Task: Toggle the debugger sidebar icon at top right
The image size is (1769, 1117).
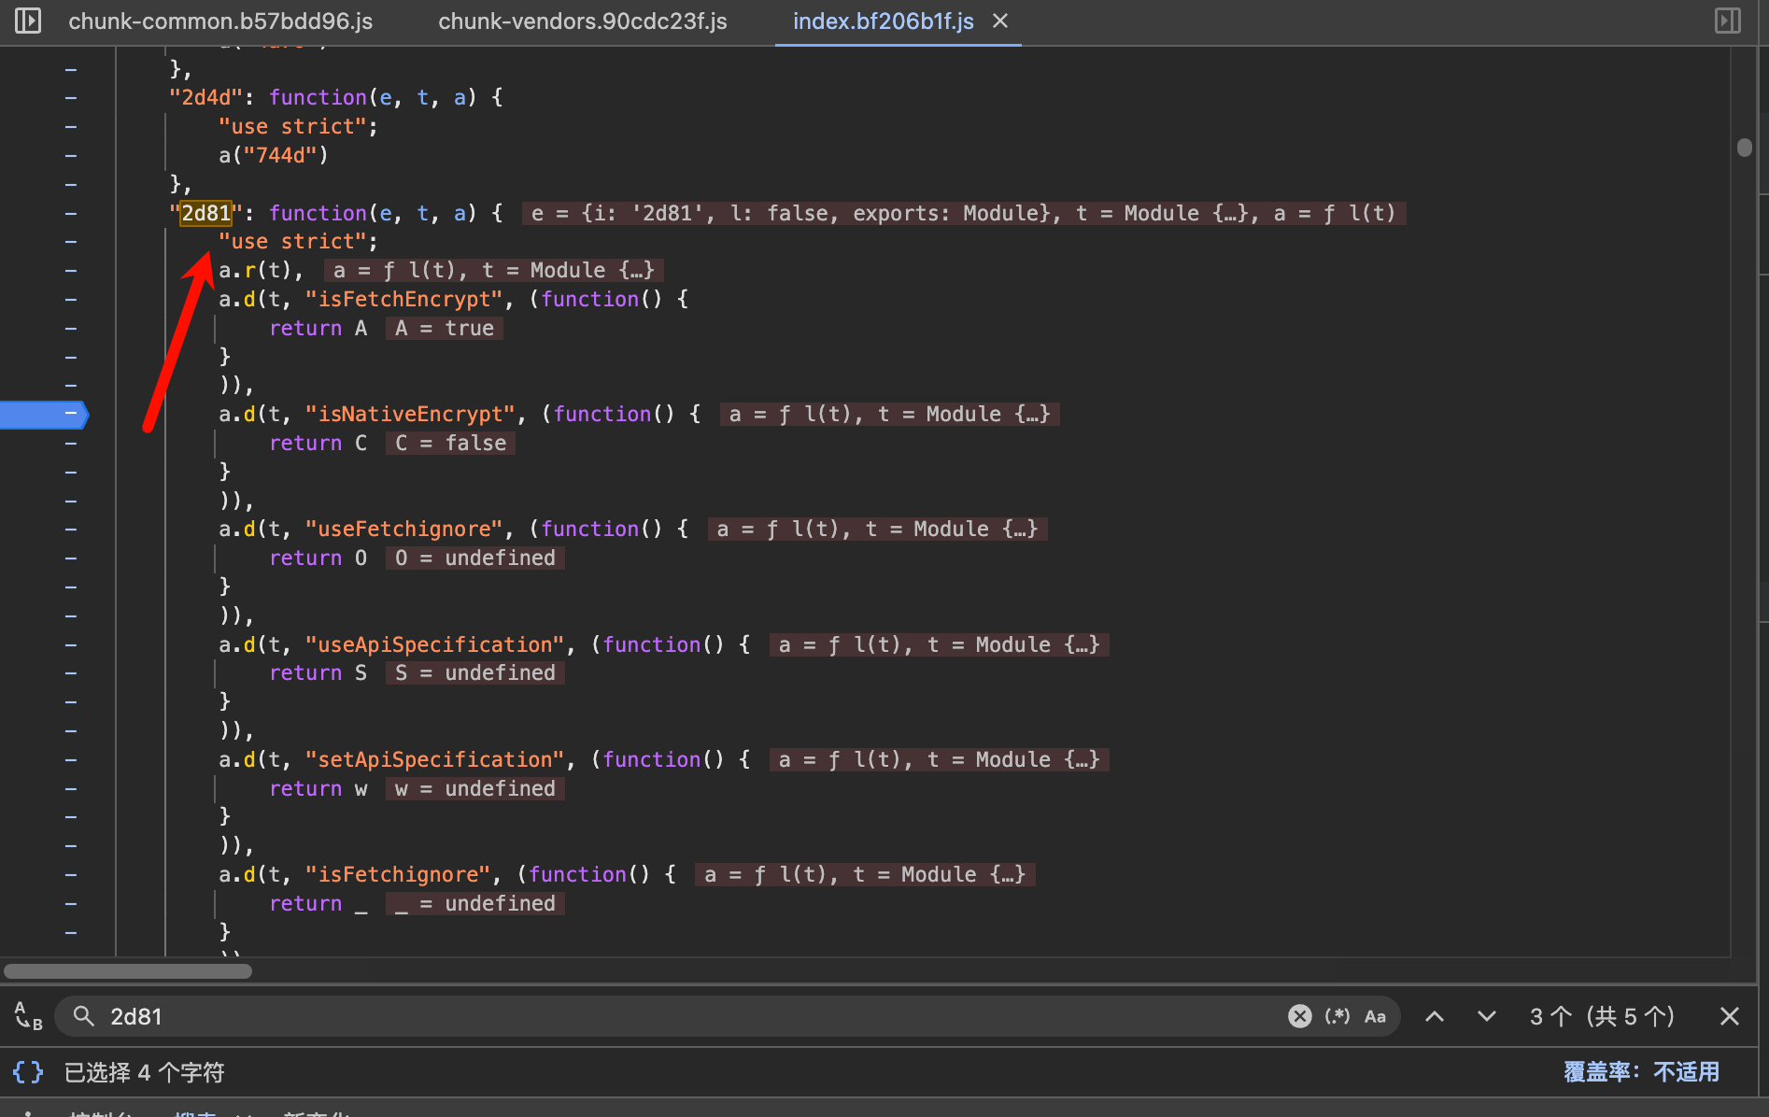Action: 1728,21
